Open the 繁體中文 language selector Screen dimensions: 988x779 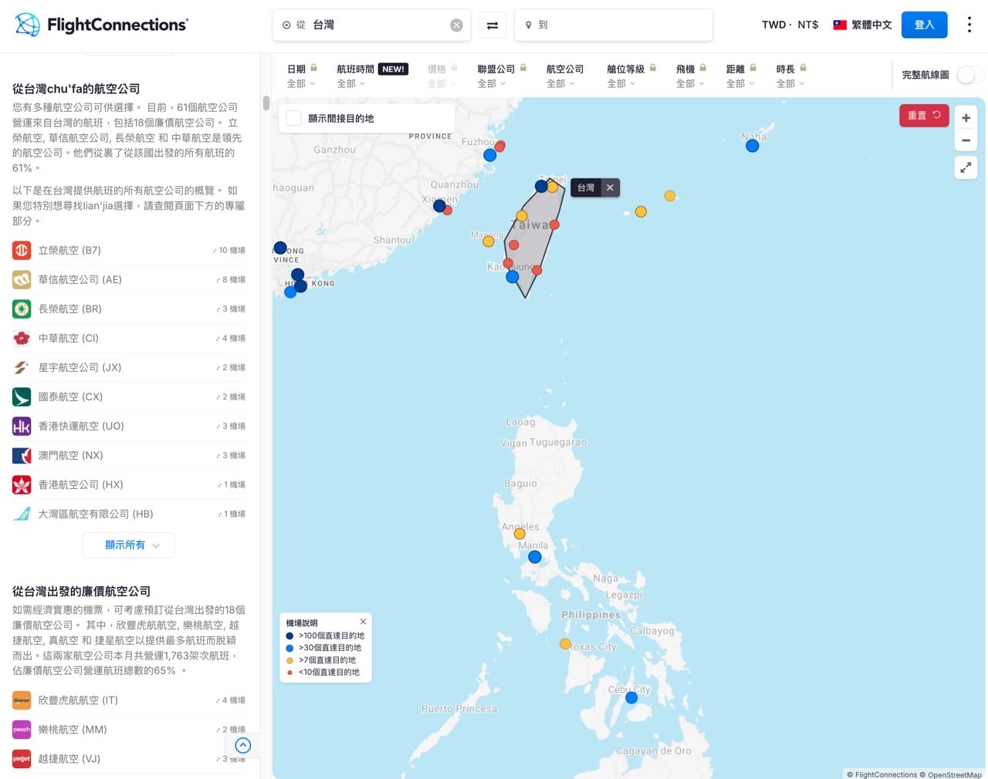[862, 25]
